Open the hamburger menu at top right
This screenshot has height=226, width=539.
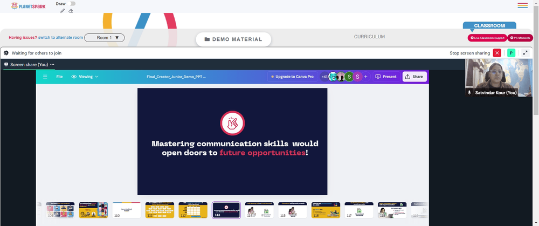522,5
